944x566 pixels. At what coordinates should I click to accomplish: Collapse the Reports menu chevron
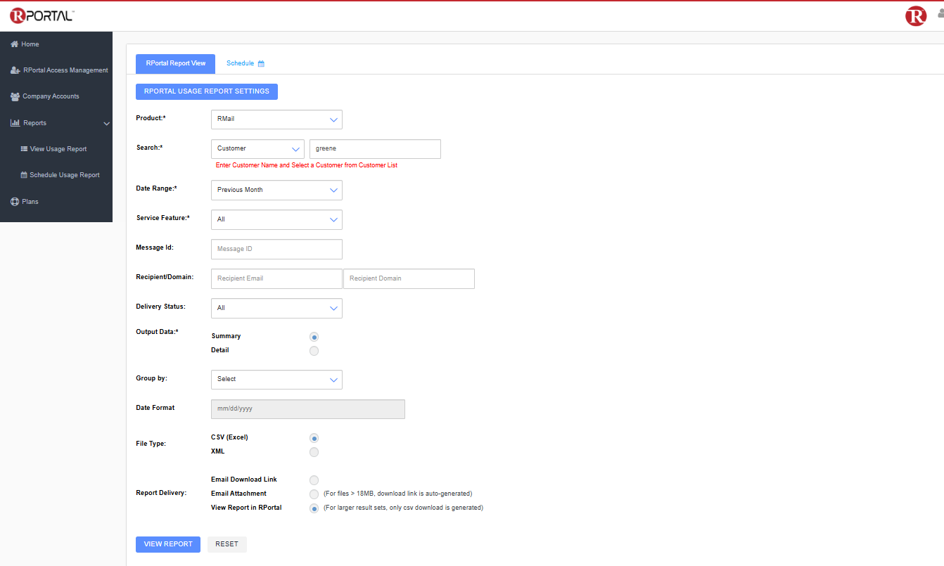coord(107,124)
